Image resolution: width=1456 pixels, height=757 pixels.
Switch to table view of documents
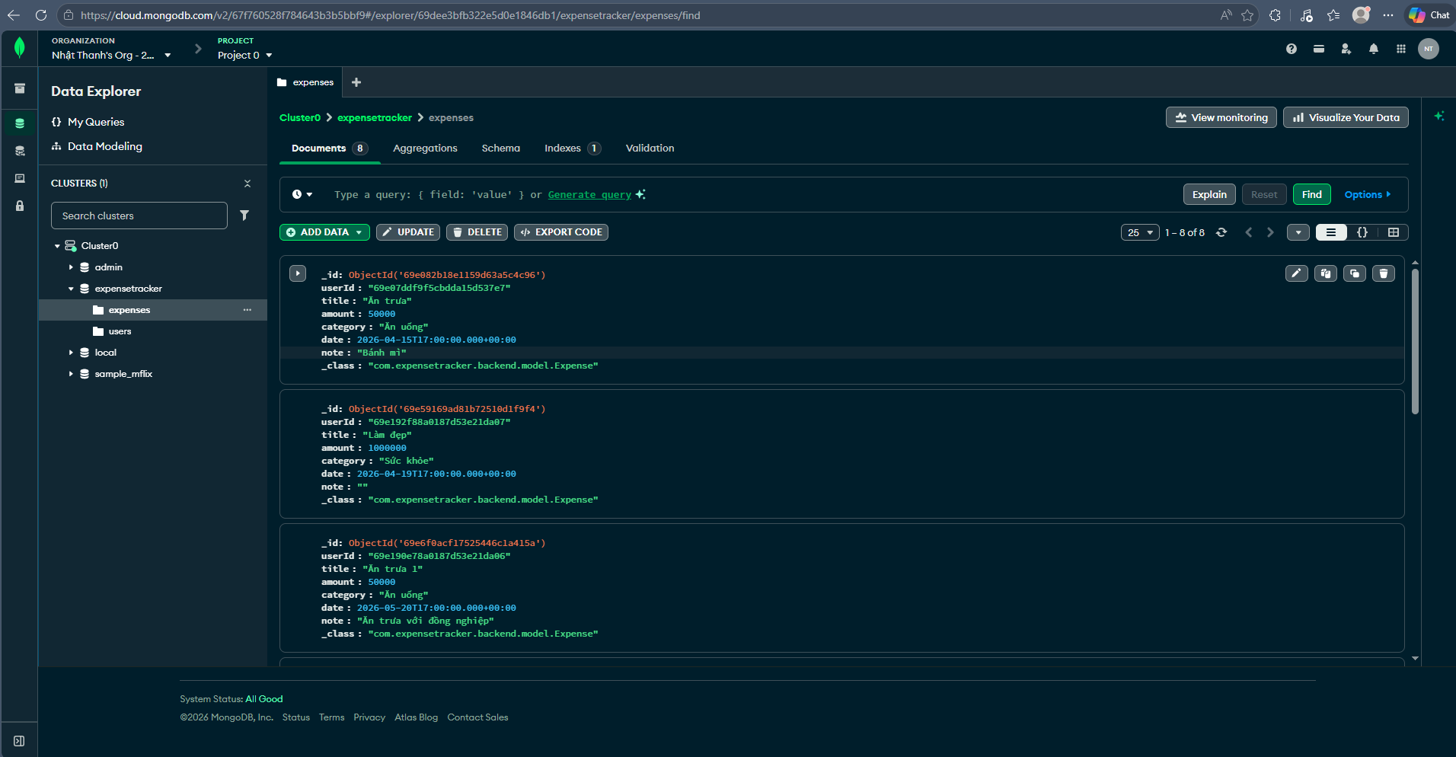(x=1394, y=232)
